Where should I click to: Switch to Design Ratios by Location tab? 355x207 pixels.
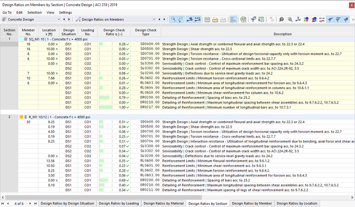[297, 203]
